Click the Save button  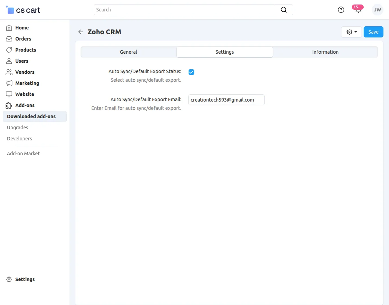tap(373, 32)
